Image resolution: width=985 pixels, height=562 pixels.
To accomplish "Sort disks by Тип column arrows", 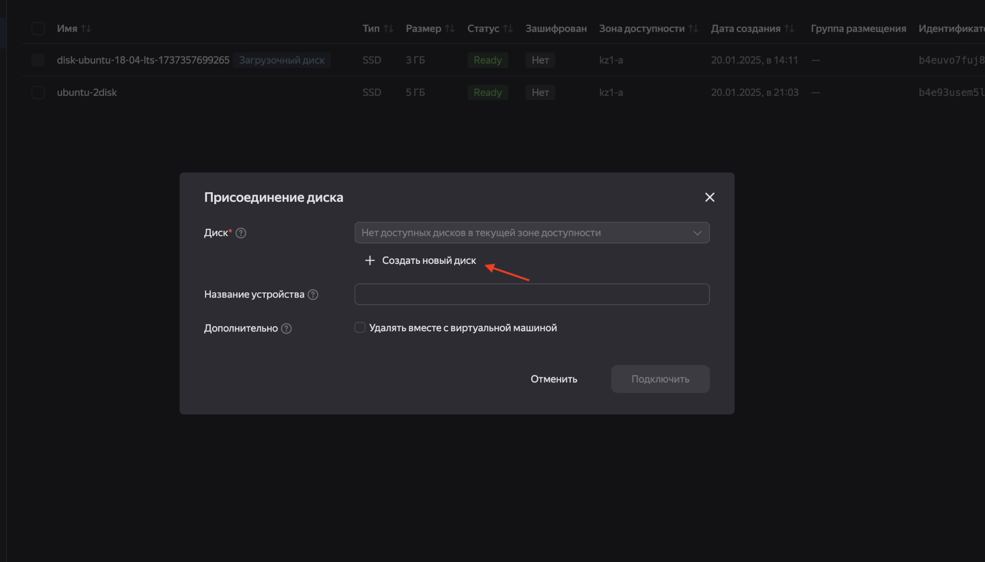I will coord(388,28).
